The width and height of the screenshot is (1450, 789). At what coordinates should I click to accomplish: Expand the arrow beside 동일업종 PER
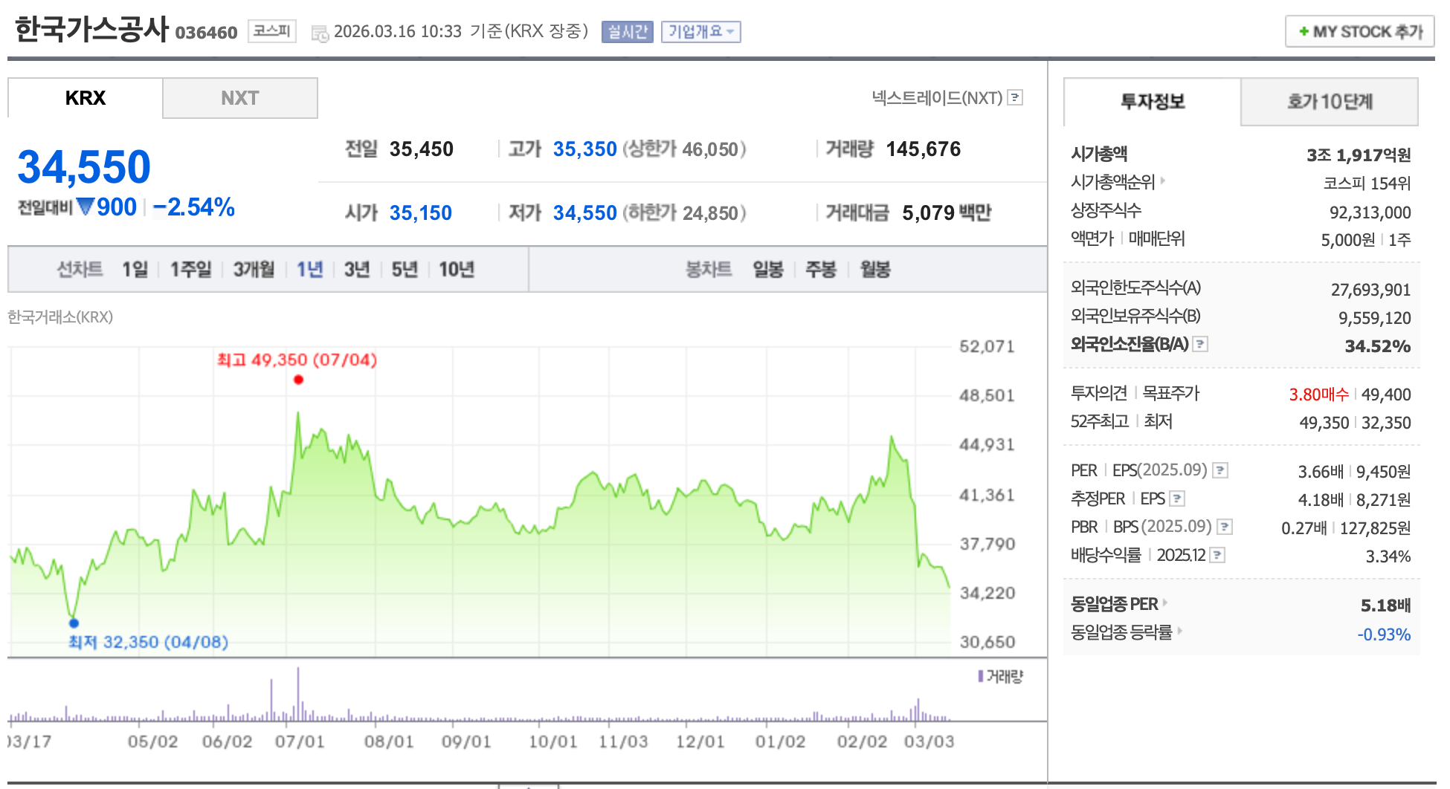[x=1165, y=603]
